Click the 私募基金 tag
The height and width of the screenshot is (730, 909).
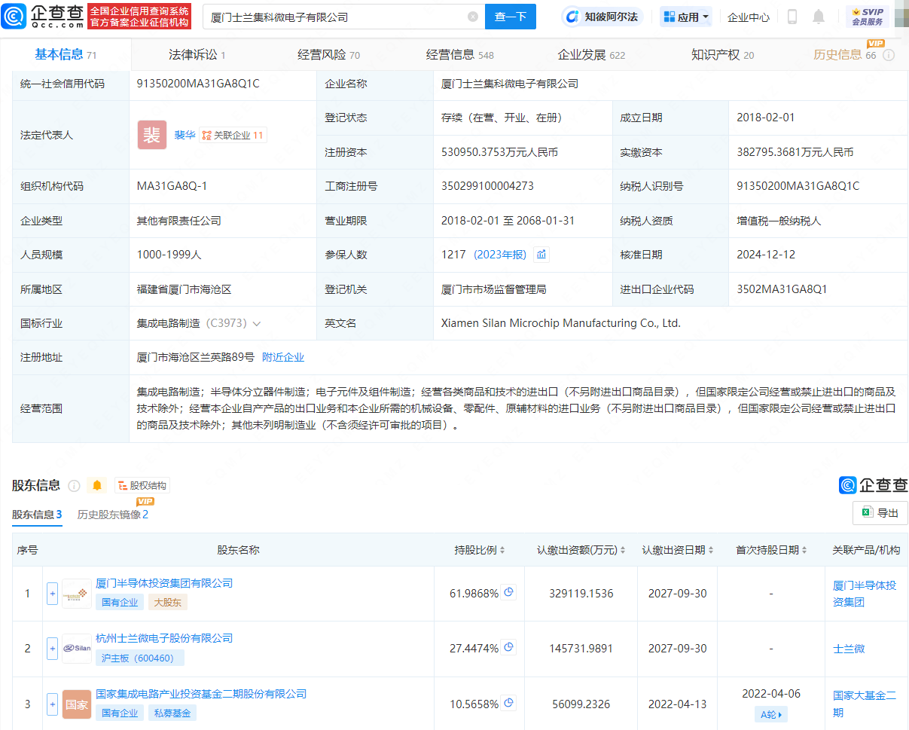click(172, 713)
